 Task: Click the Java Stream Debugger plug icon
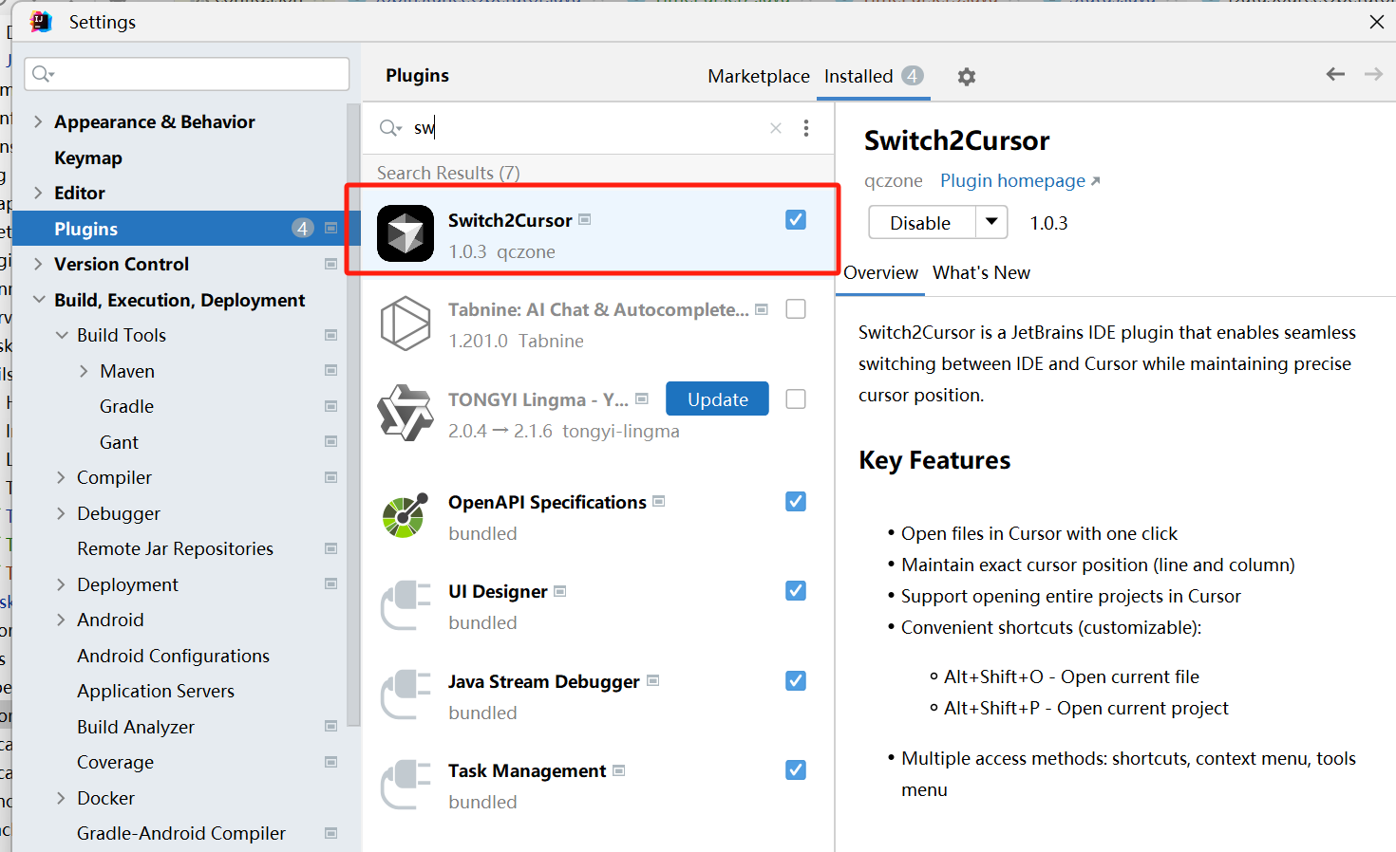406,695
